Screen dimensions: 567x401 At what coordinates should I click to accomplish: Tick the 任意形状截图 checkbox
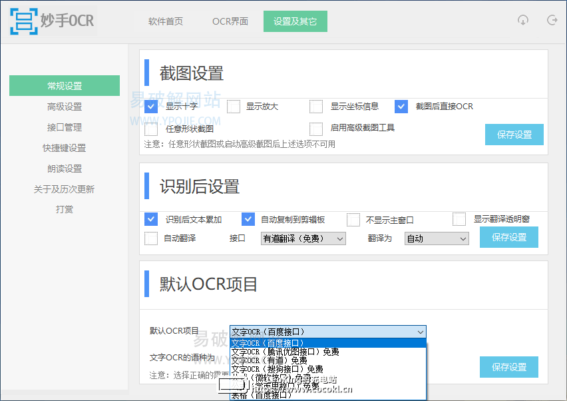151,129
